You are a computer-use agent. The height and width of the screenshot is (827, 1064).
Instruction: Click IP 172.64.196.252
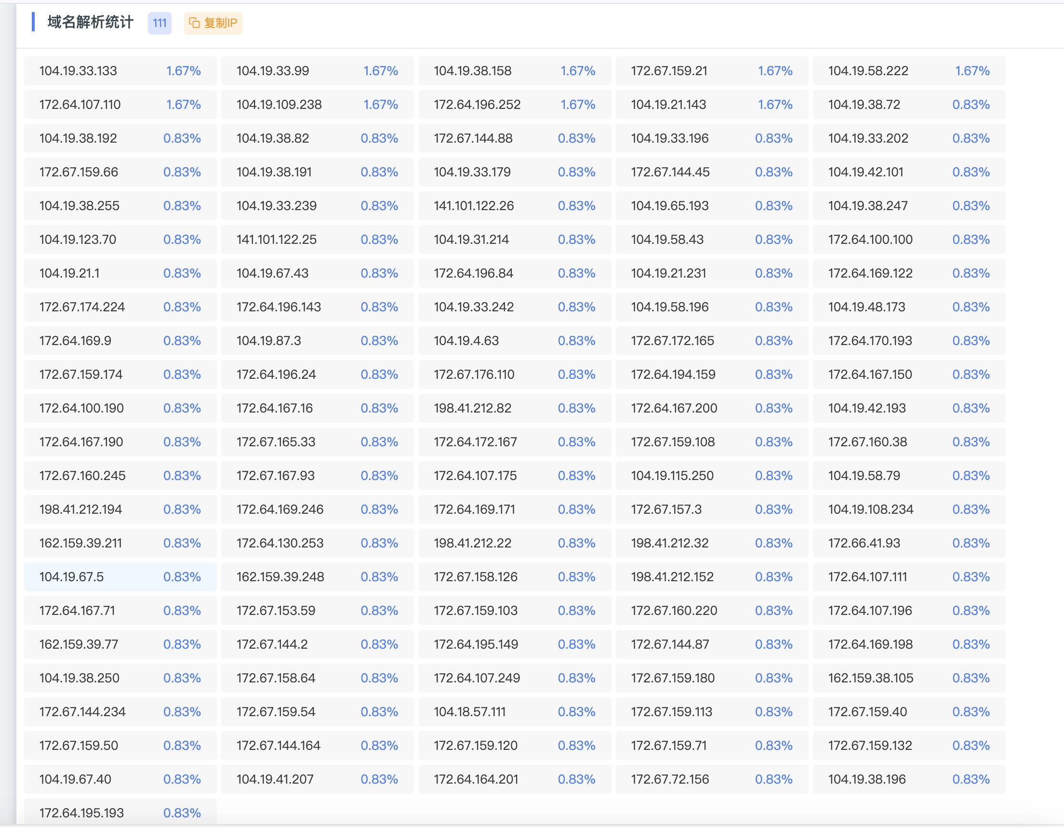tap(515, 104)
